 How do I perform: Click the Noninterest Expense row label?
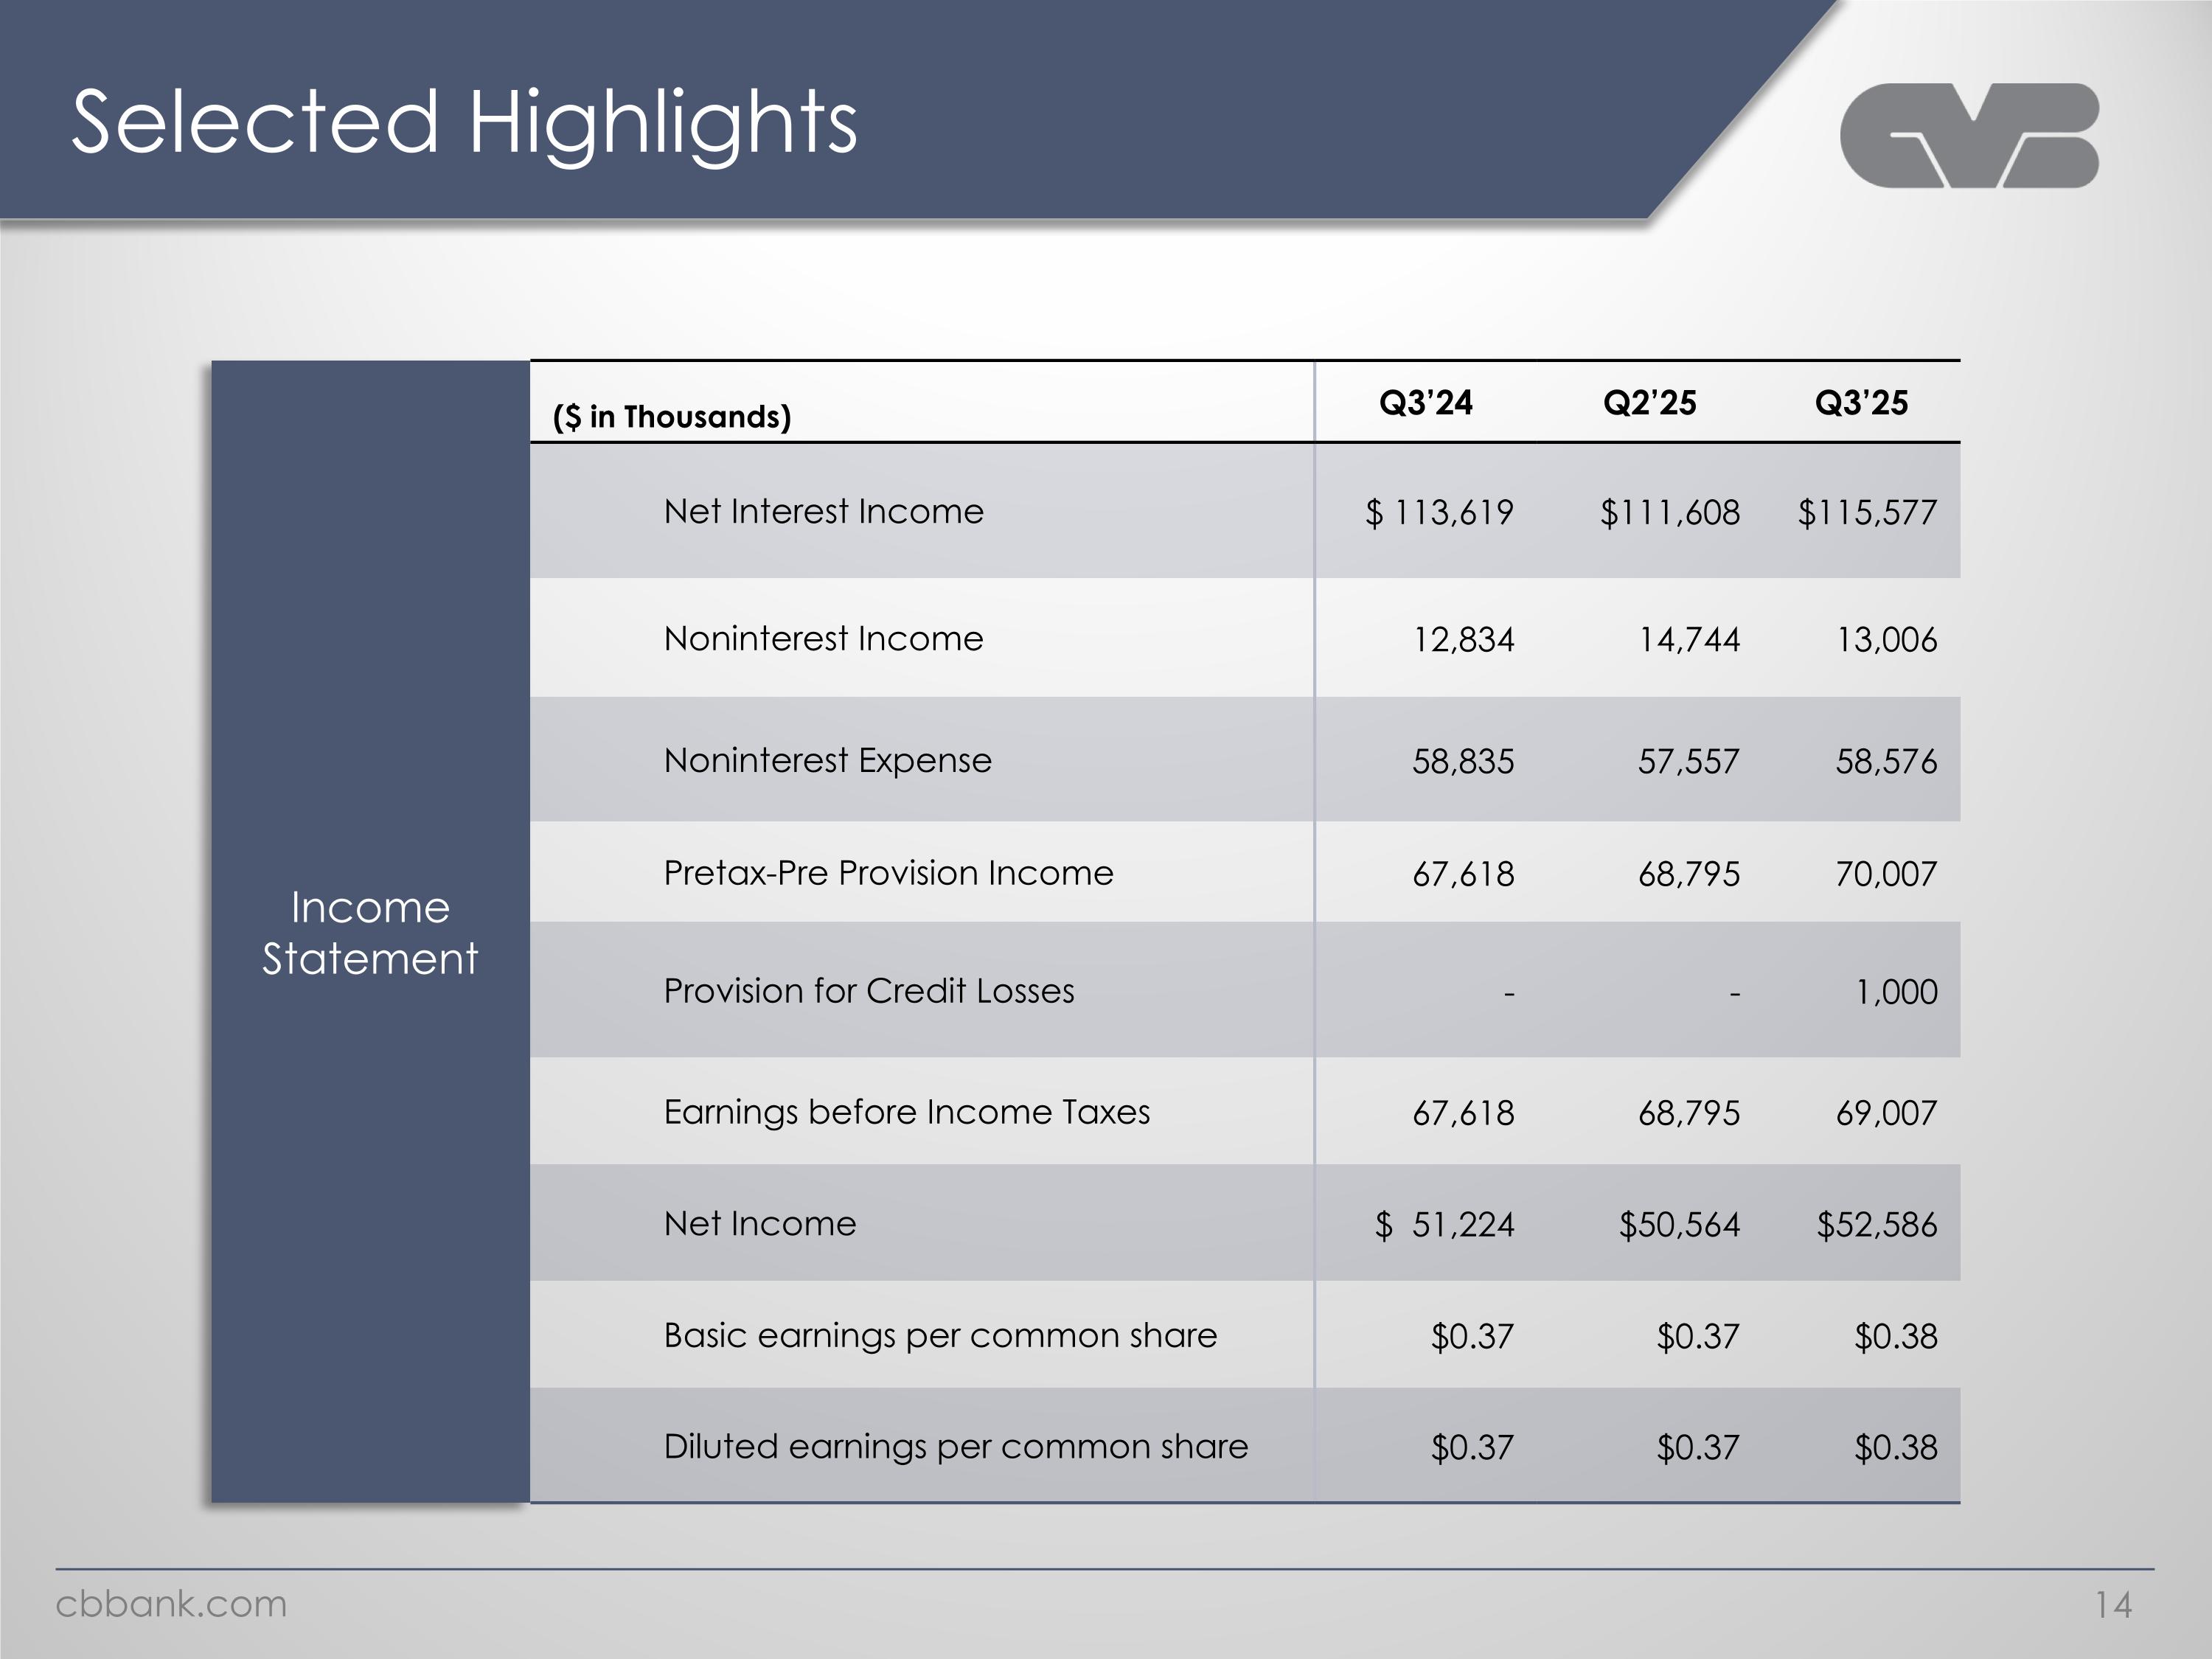827,760
